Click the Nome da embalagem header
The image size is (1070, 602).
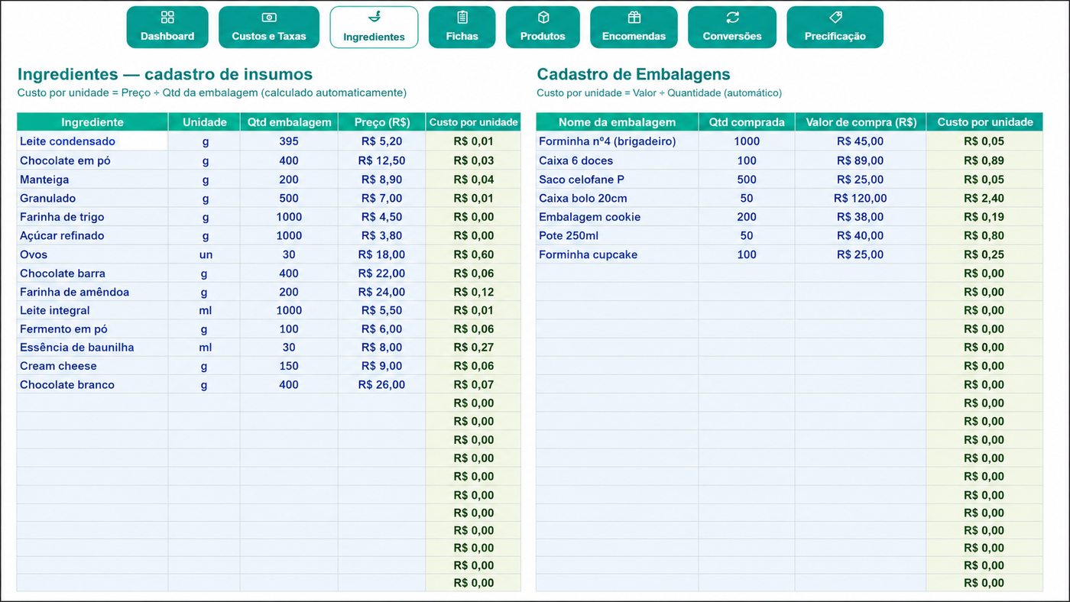click(x=618, y=122)
